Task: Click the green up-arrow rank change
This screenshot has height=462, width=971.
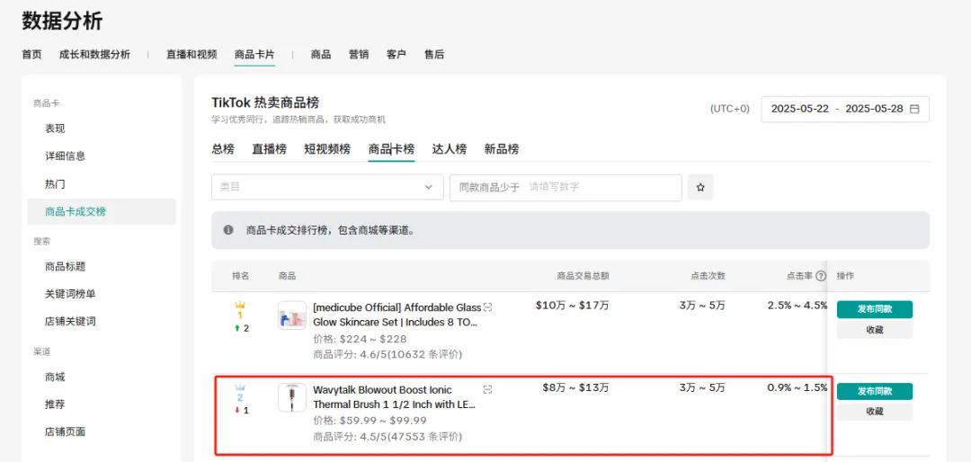Action: click(236, 328)
